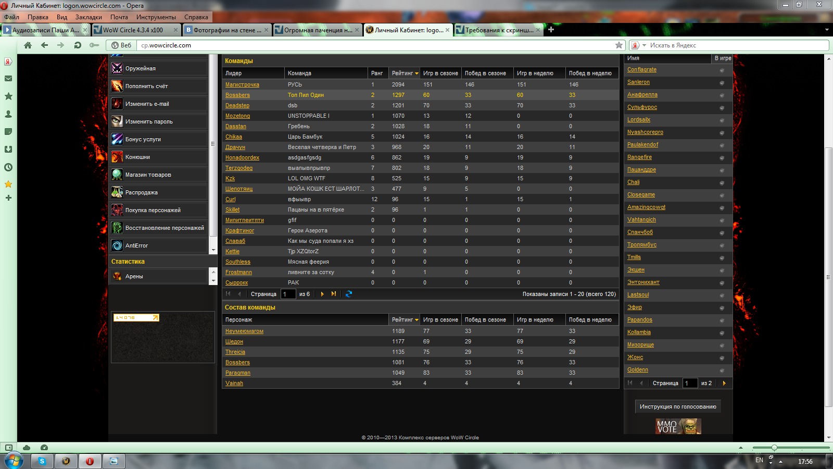Open the Файл menu
Image resolution: width=833 pixels, height=469 pixels.
[11, 17]
